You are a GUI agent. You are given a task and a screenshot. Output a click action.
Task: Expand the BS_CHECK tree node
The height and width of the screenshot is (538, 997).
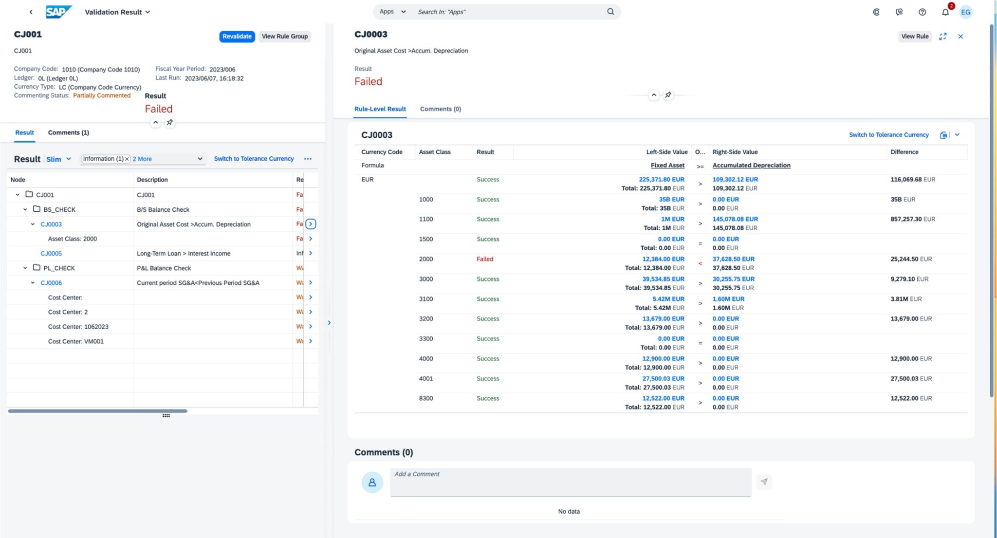[24, 209]
